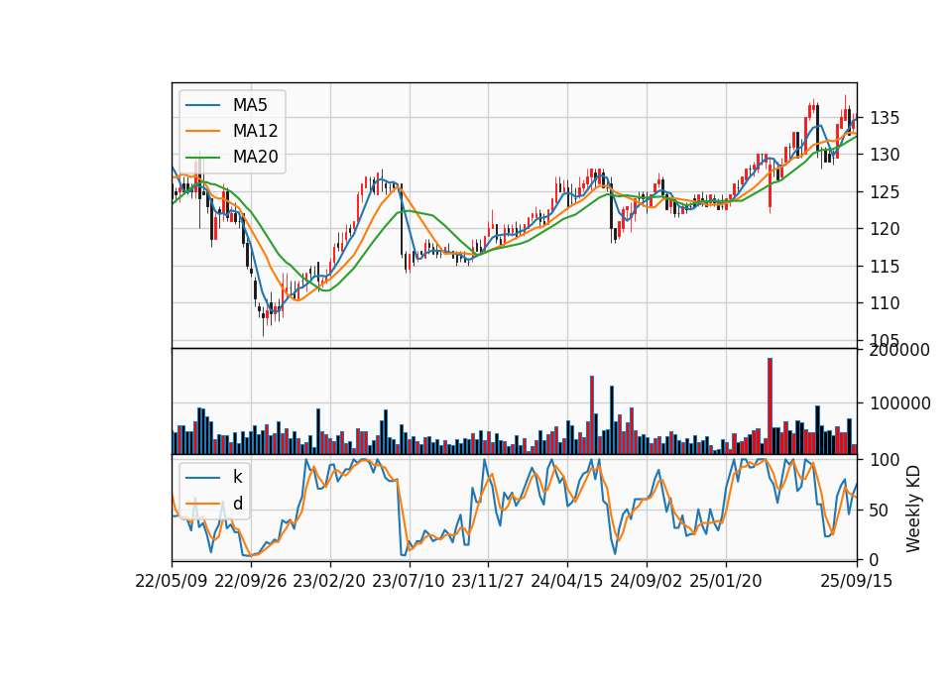Click the 135 price axis tick
Image resolution: width=952 pixels, height=684 pixels.
(x=885, y=118)
